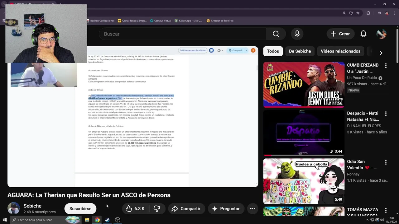Select the Todos filter chip
This screenshot has width=399, height=224.
click(273, 51)
